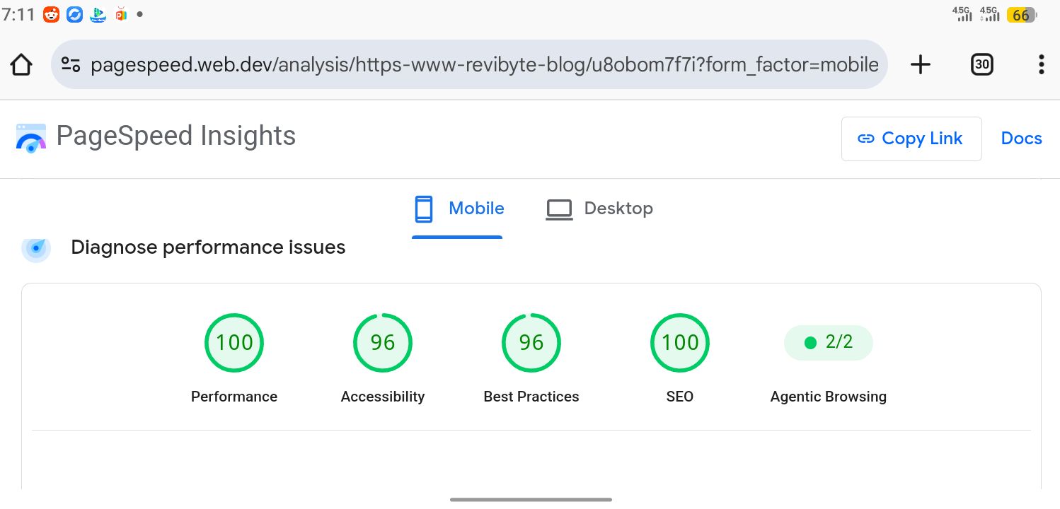Click the Performance label
The width and height of the screenshot is (1060, 509).
(234, 397)
